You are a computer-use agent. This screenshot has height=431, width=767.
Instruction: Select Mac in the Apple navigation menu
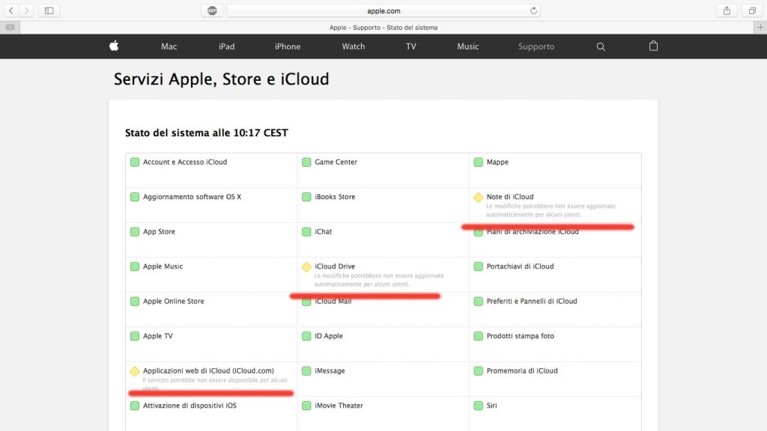click(x=169, y=46)
